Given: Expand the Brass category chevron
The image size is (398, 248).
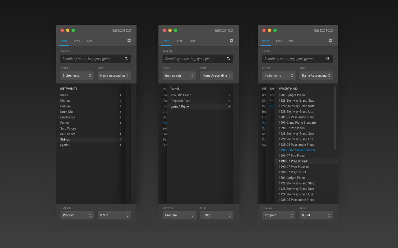Looking at the screenshot, I should [x=120, y=95].
